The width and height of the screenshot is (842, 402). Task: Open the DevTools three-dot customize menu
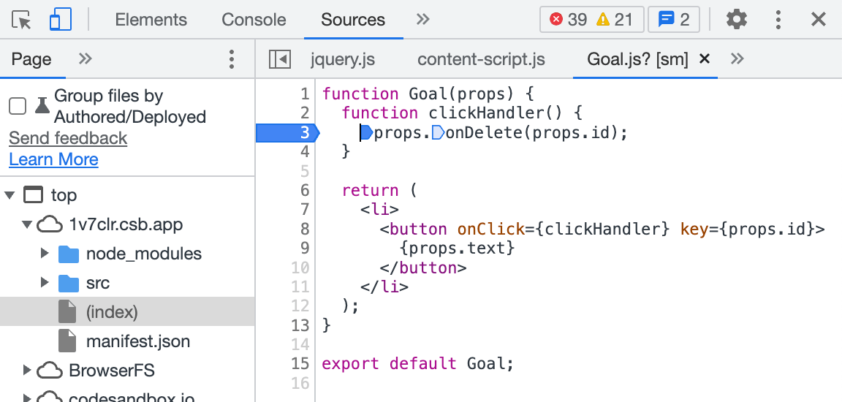point(778,20)
